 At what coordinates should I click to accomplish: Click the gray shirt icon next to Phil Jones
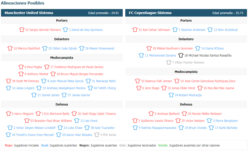97,135
